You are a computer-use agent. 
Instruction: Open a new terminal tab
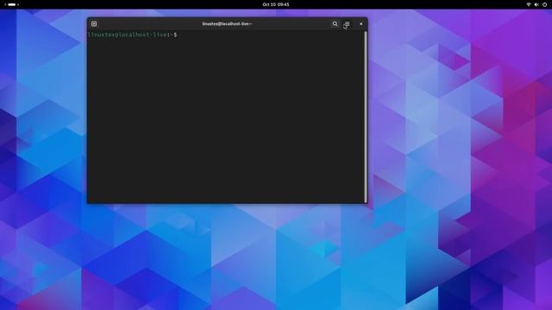pyautogui.click(x=94, y=24)
